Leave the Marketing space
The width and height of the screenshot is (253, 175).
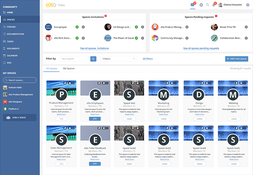(x=164, y=119)
